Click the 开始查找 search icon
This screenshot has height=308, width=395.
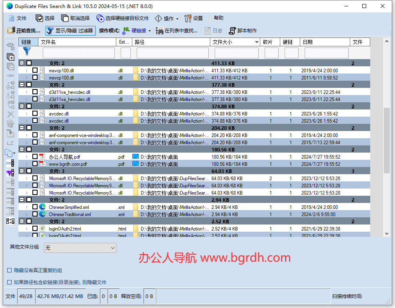pos(10,30)
